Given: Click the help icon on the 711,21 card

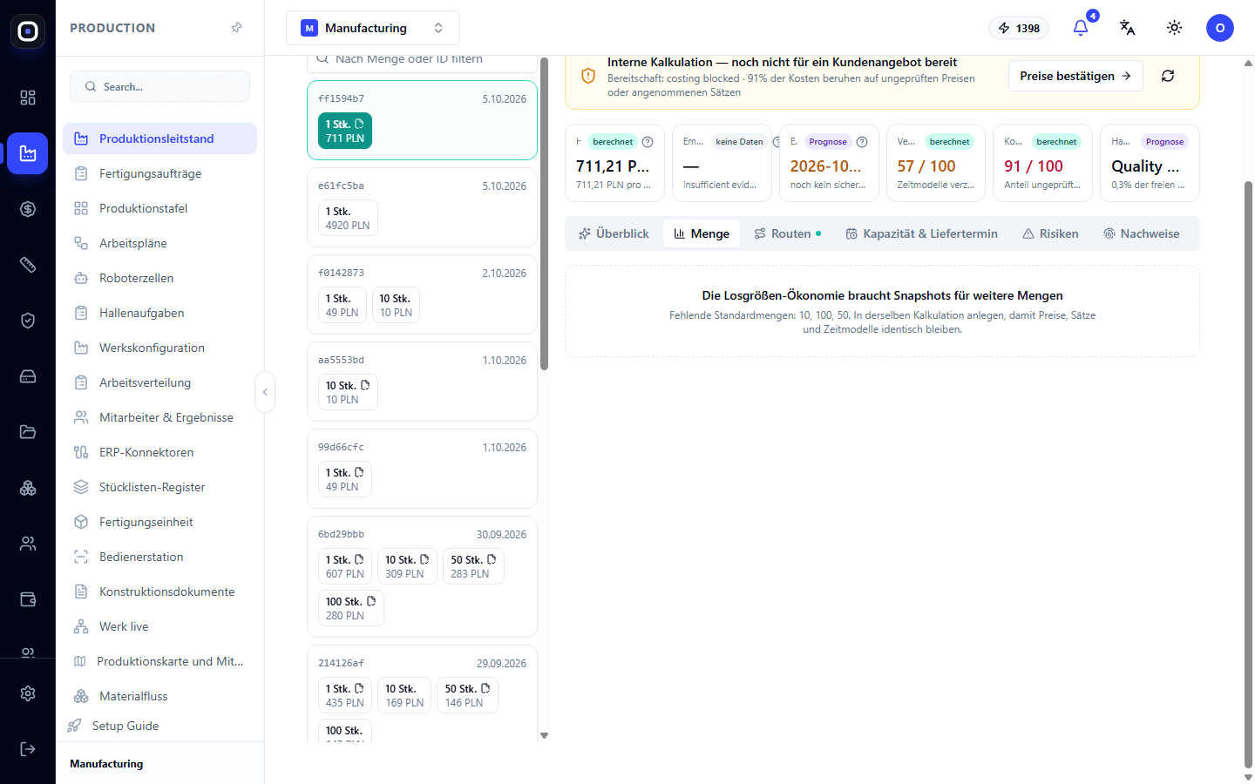Looking at the screenshot, I should pos(648,142).
